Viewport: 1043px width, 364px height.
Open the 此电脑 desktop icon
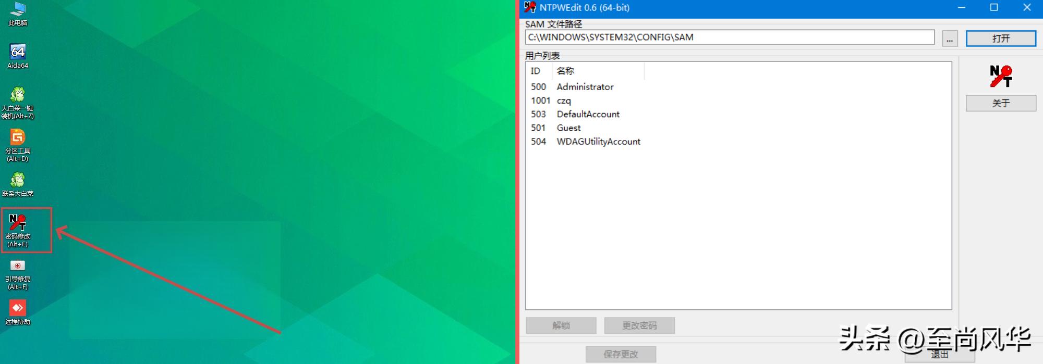(18, 14)
